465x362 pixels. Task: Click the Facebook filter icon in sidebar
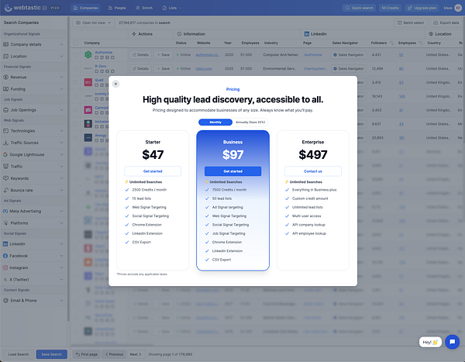(x=5, y=256)
